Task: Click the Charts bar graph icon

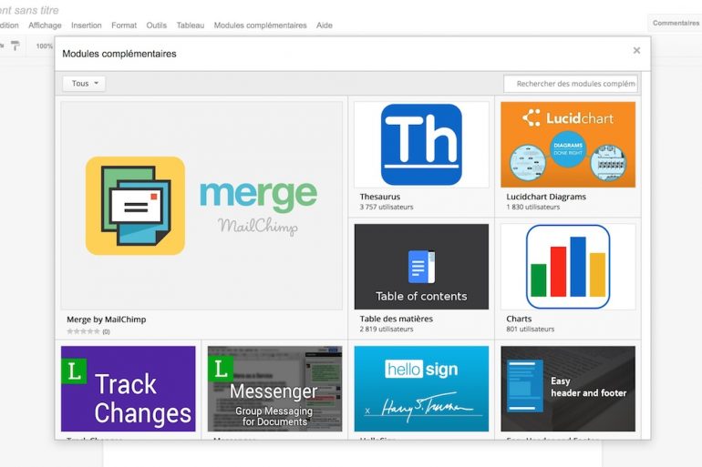Action: click(x=567, y=267)
